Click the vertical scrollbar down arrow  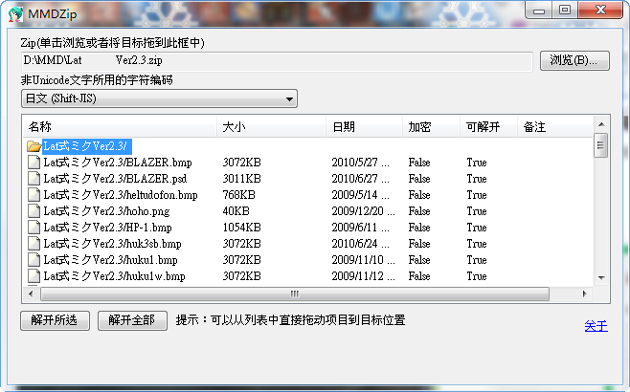click(601, 278)
